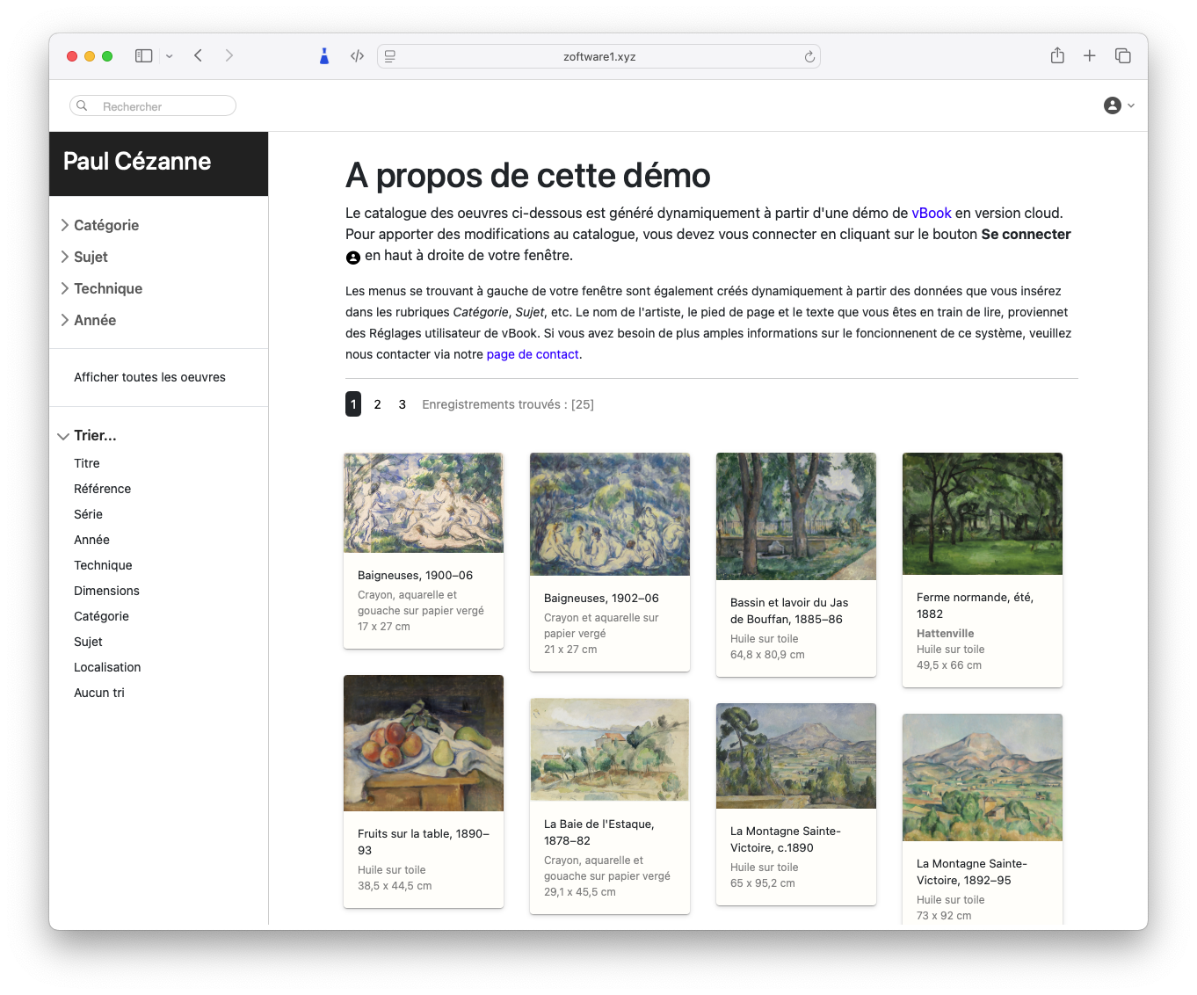
Task: Open the vBook link
Action: point(932,213)
